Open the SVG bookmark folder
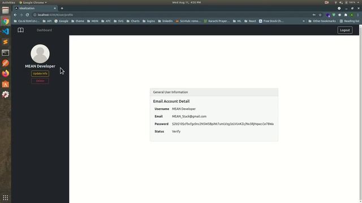Viewport: 362px width, 203px height. tap(119, 21)
